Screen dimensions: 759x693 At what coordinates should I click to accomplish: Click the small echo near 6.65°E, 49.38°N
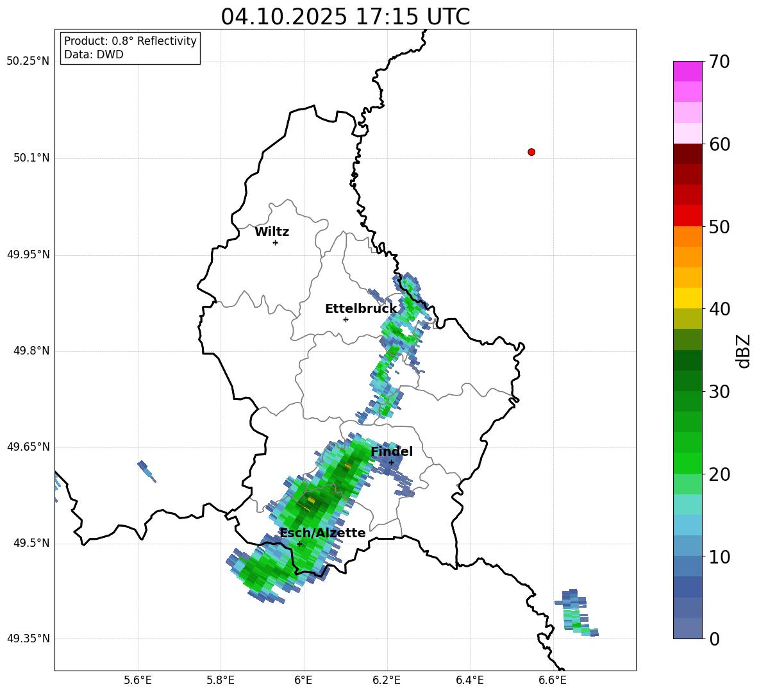(x=575, y=614)
